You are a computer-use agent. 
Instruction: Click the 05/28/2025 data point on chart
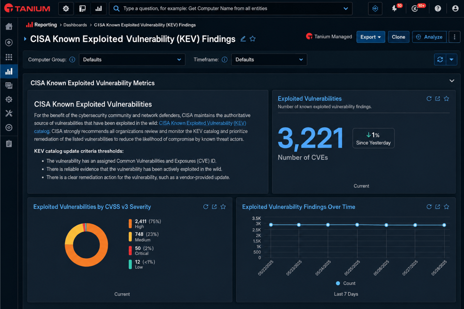click(x=444, y=225)
